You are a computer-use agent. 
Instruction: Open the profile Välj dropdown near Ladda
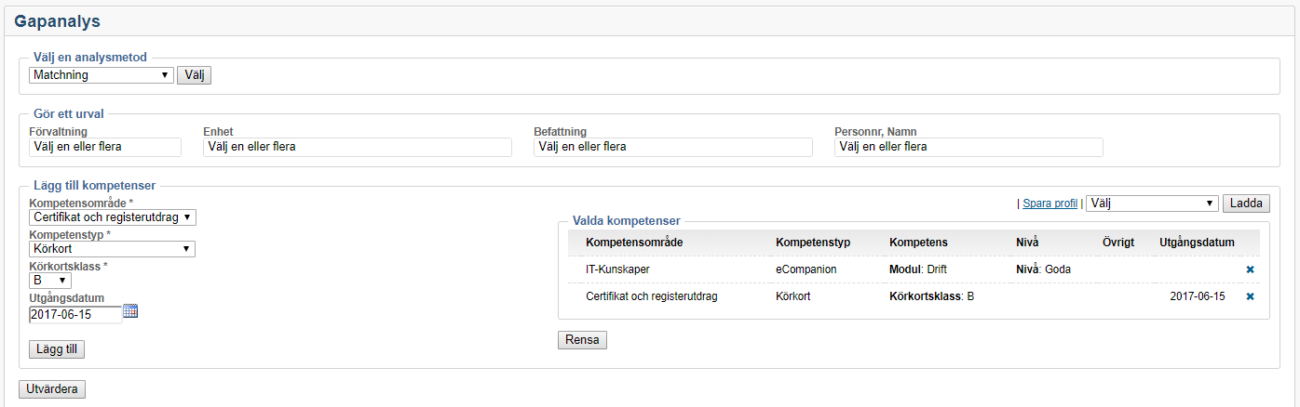click(x=1152, y=203)
